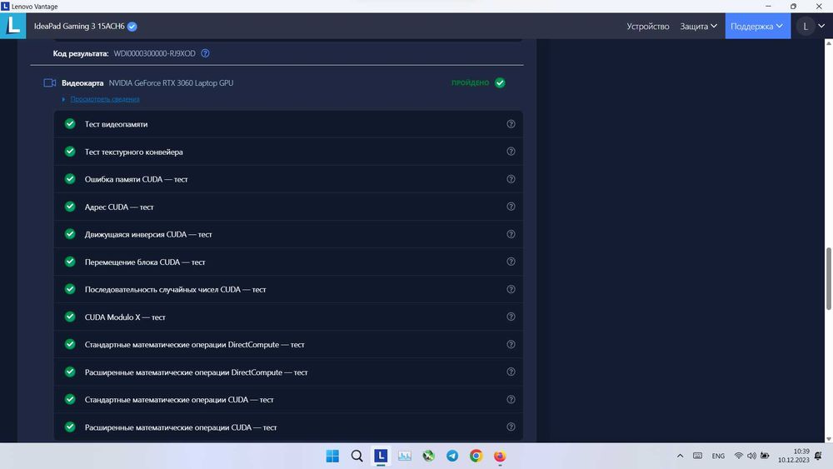Switch input language ENG
This screenshot has height=469, width=833.
[x=718, y=456]
